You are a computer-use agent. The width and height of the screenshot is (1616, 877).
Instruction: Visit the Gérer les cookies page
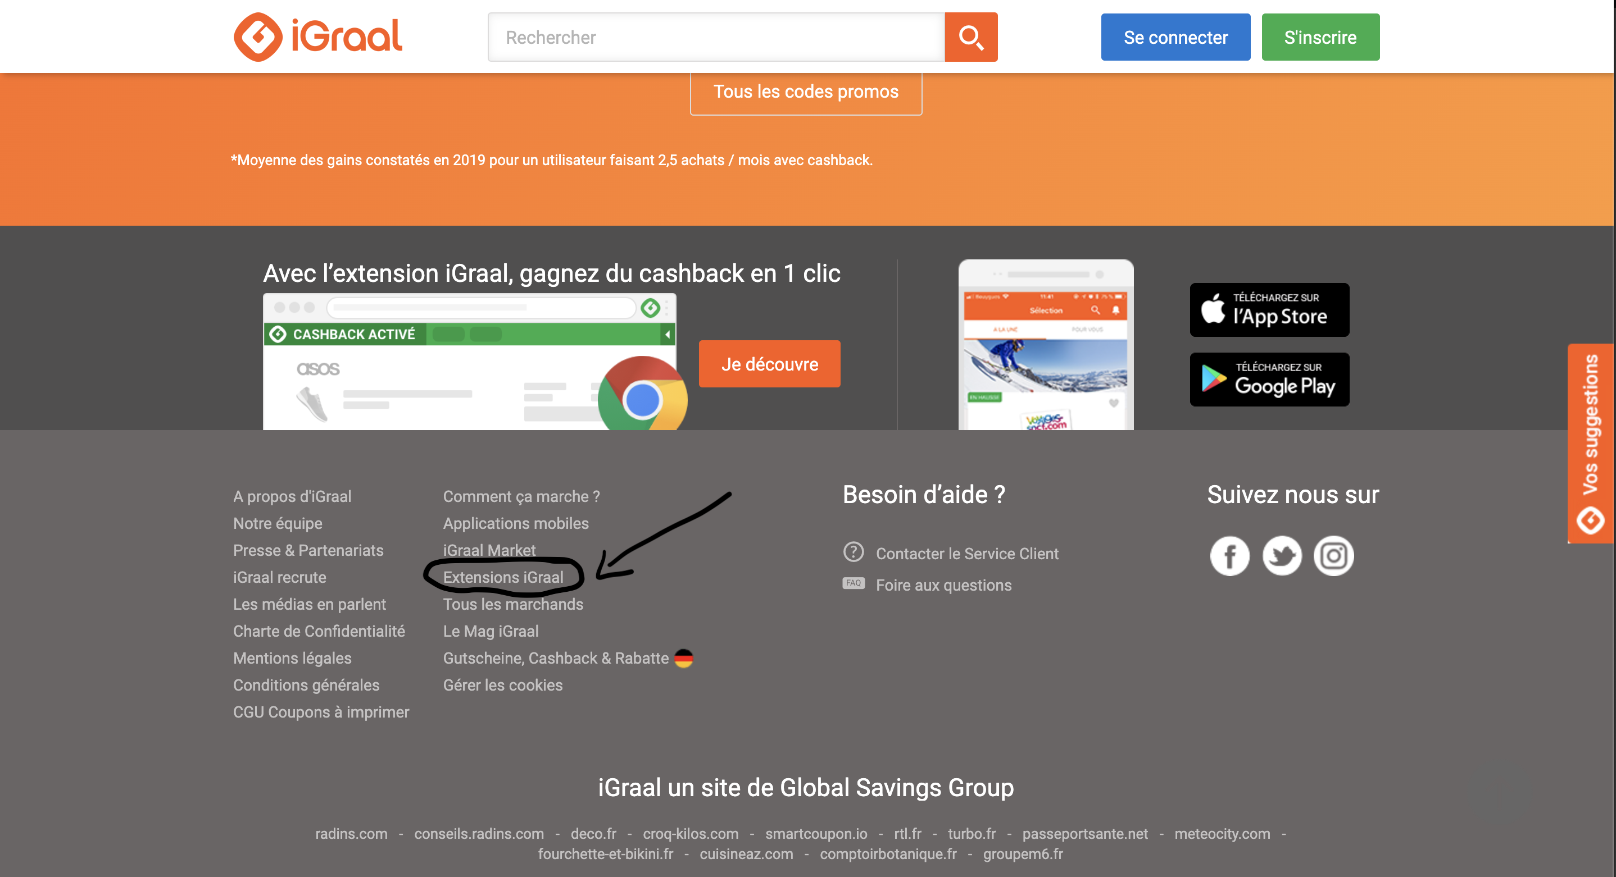[502, 684]
